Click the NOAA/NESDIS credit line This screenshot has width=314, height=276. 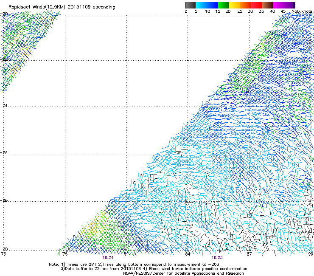tap(183, 273)
